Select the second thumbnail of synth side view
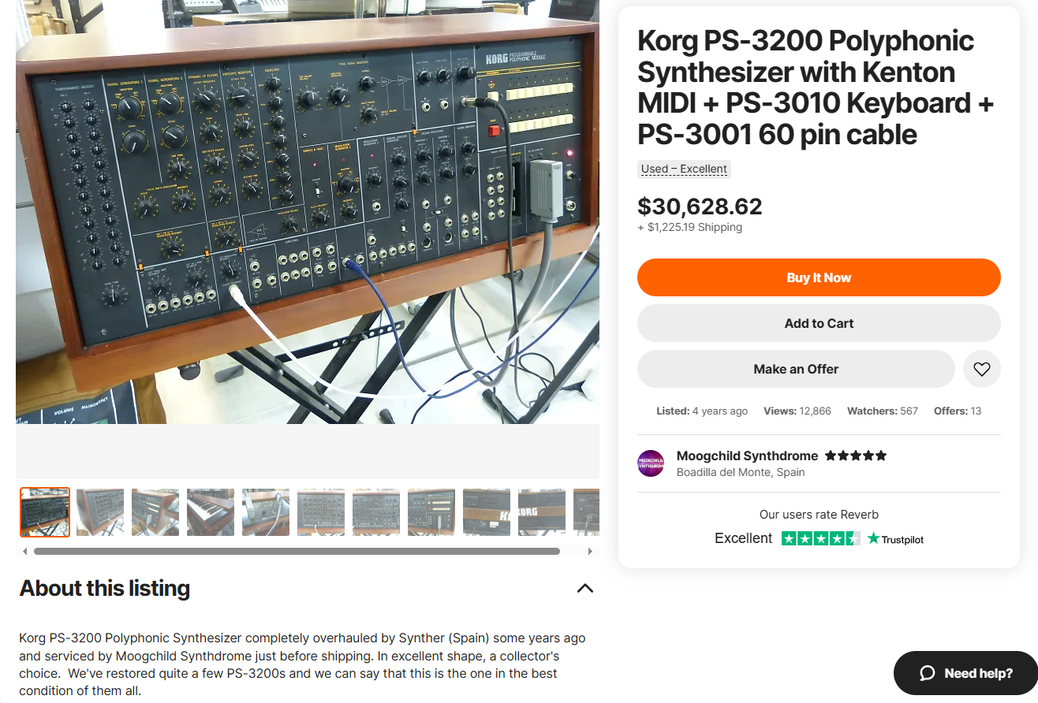 pos(100,512)
